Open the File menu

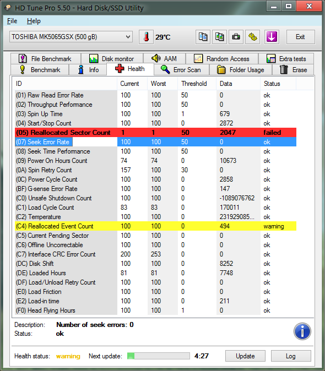point(12,21)
